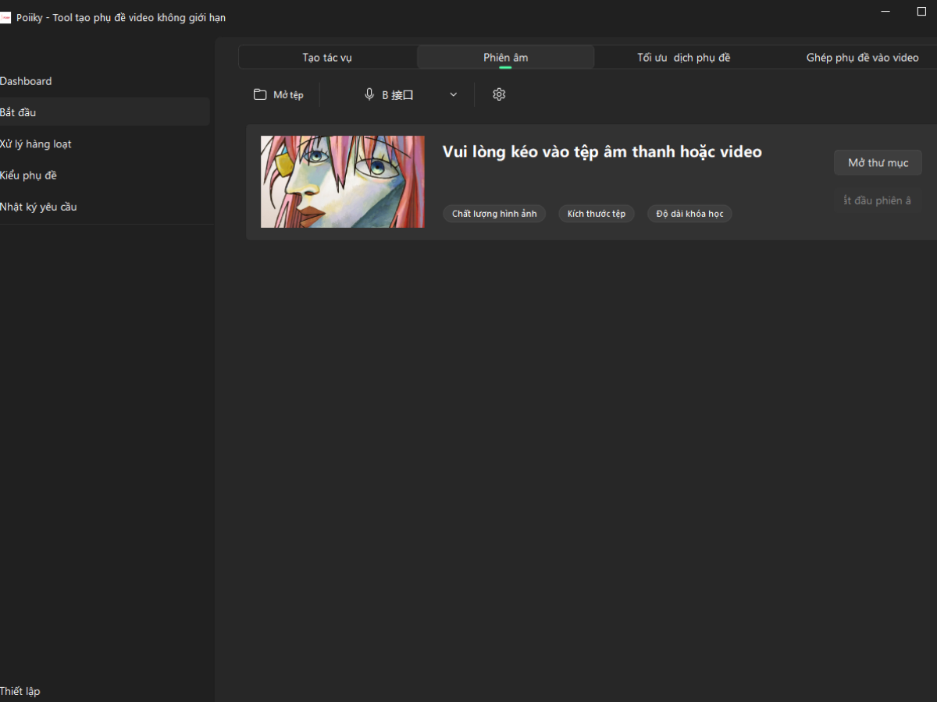Click the Mở thư mục button
This screenshot has width=937, height=702.
tap(878, 163)
